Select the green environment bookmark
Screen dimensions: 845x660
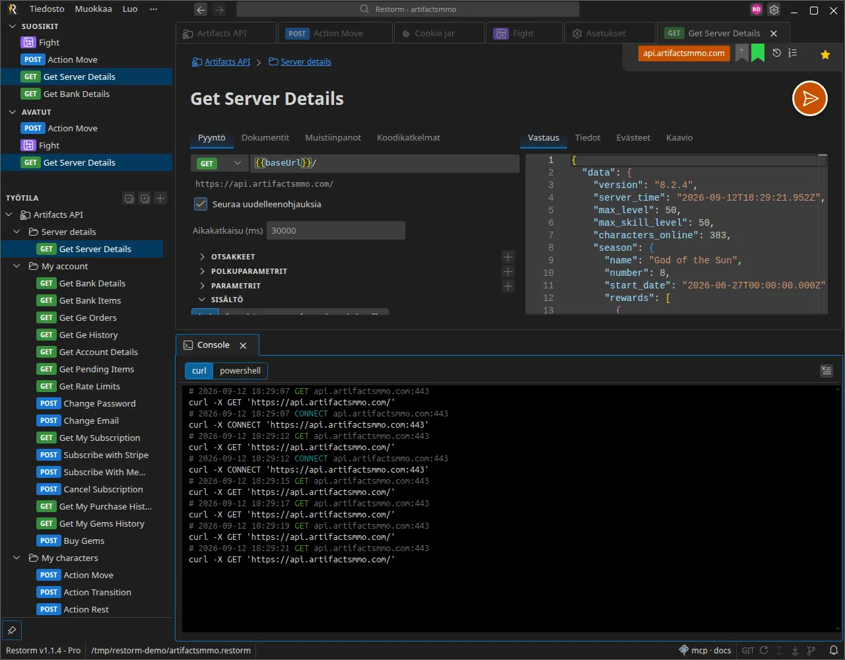[758, 53]
